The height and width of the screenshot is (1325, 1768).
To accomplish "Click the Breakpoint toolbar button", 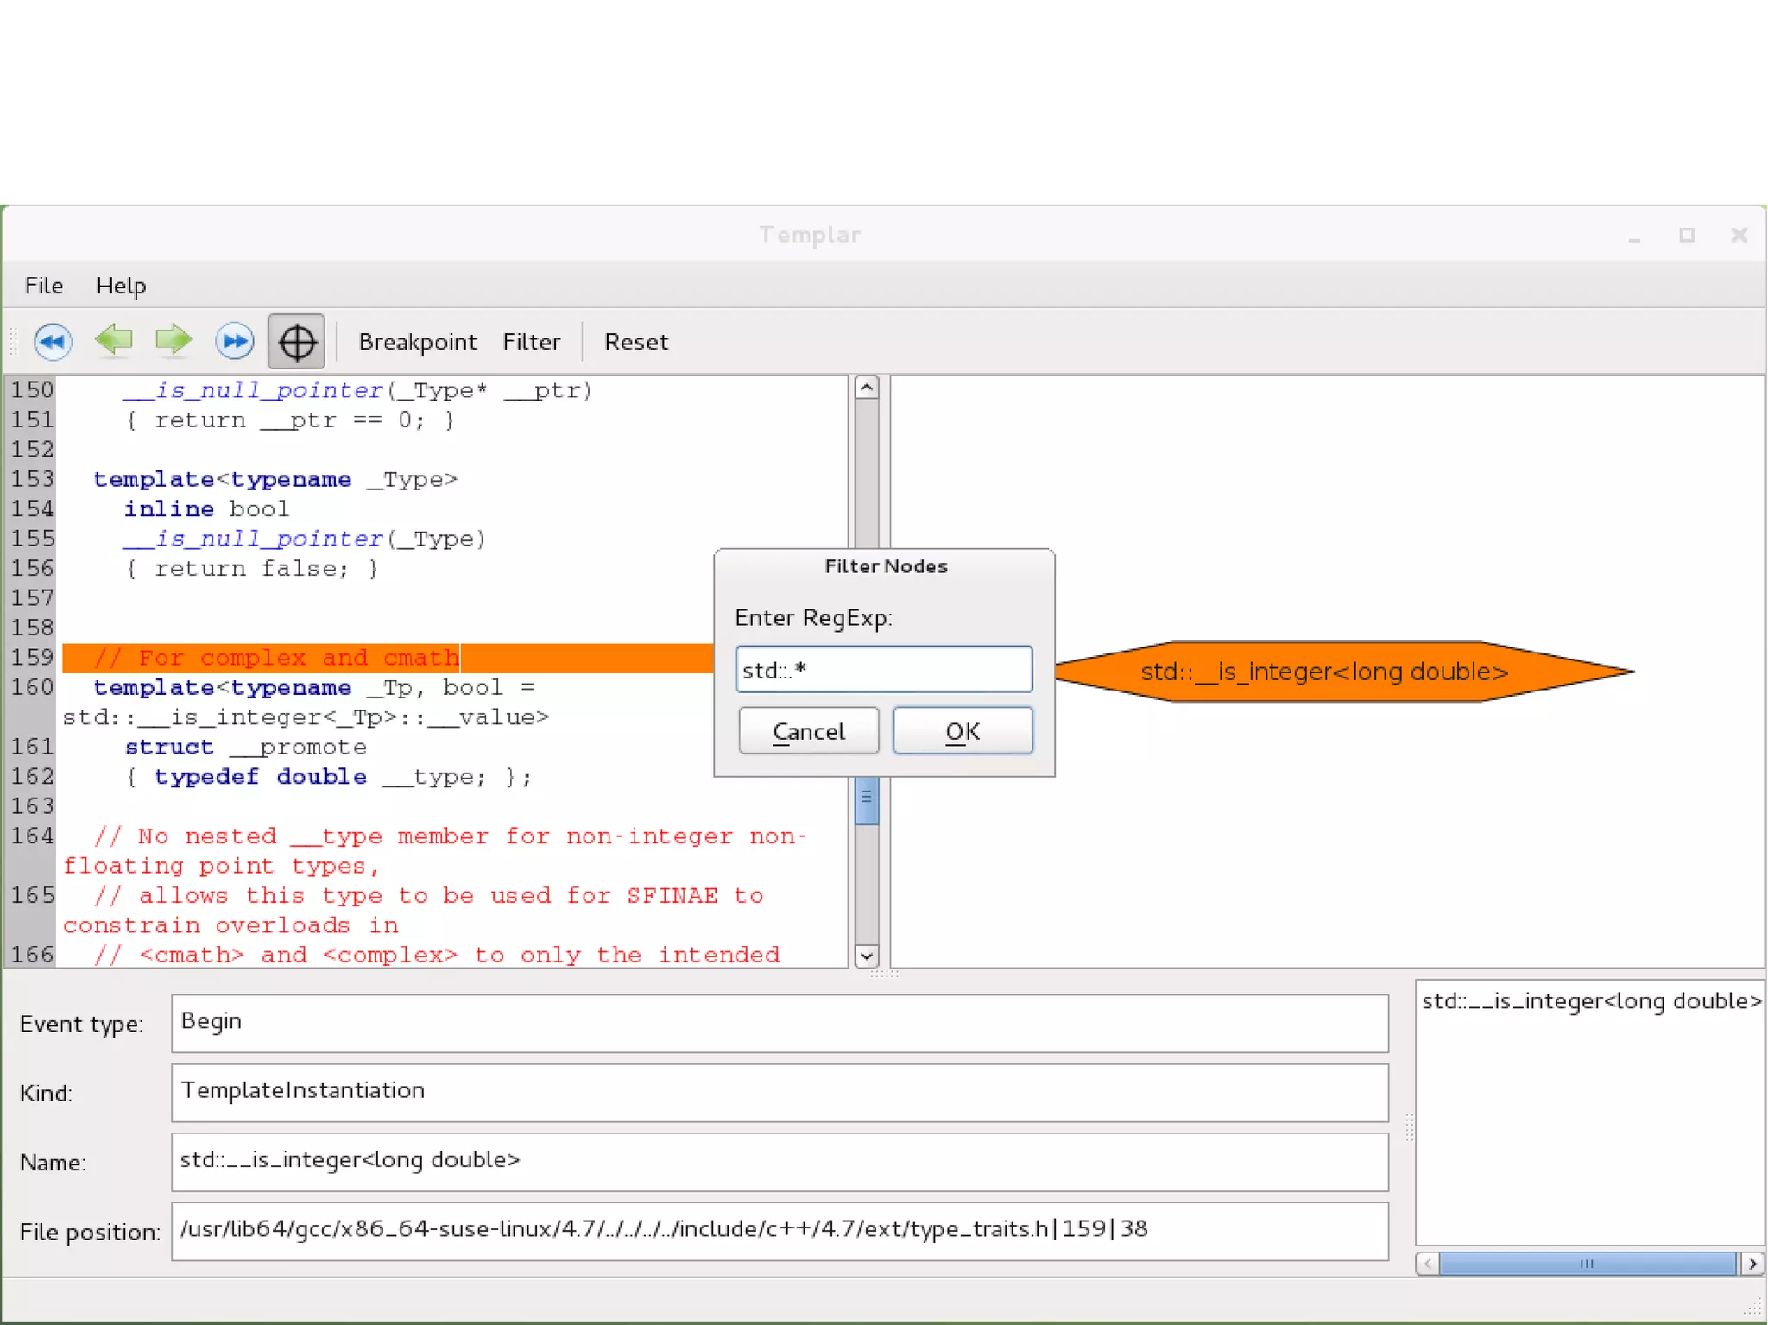I will pyautogui.click(x=417, y=342).
